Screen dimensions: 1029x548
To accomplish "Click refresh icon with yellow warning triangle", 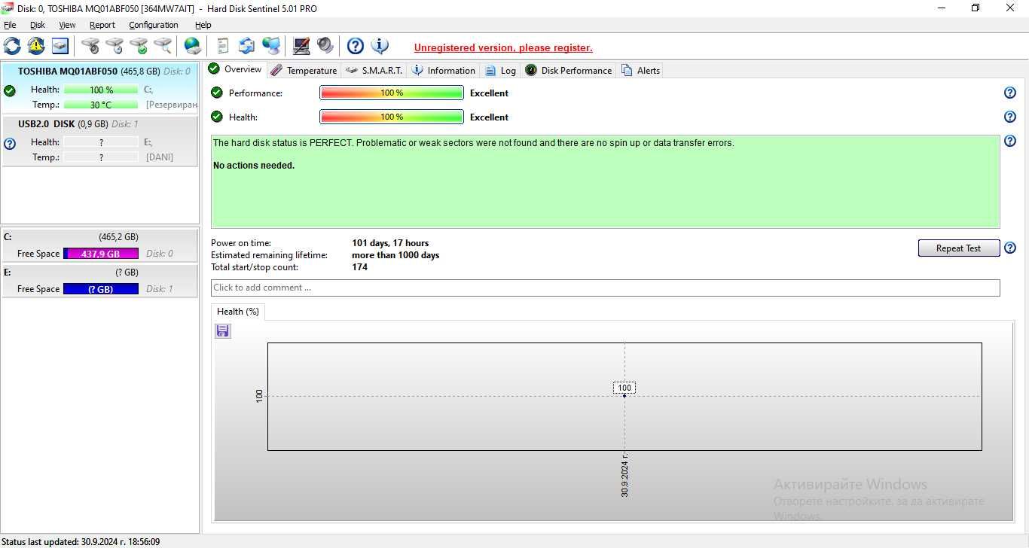I will 36,46.
